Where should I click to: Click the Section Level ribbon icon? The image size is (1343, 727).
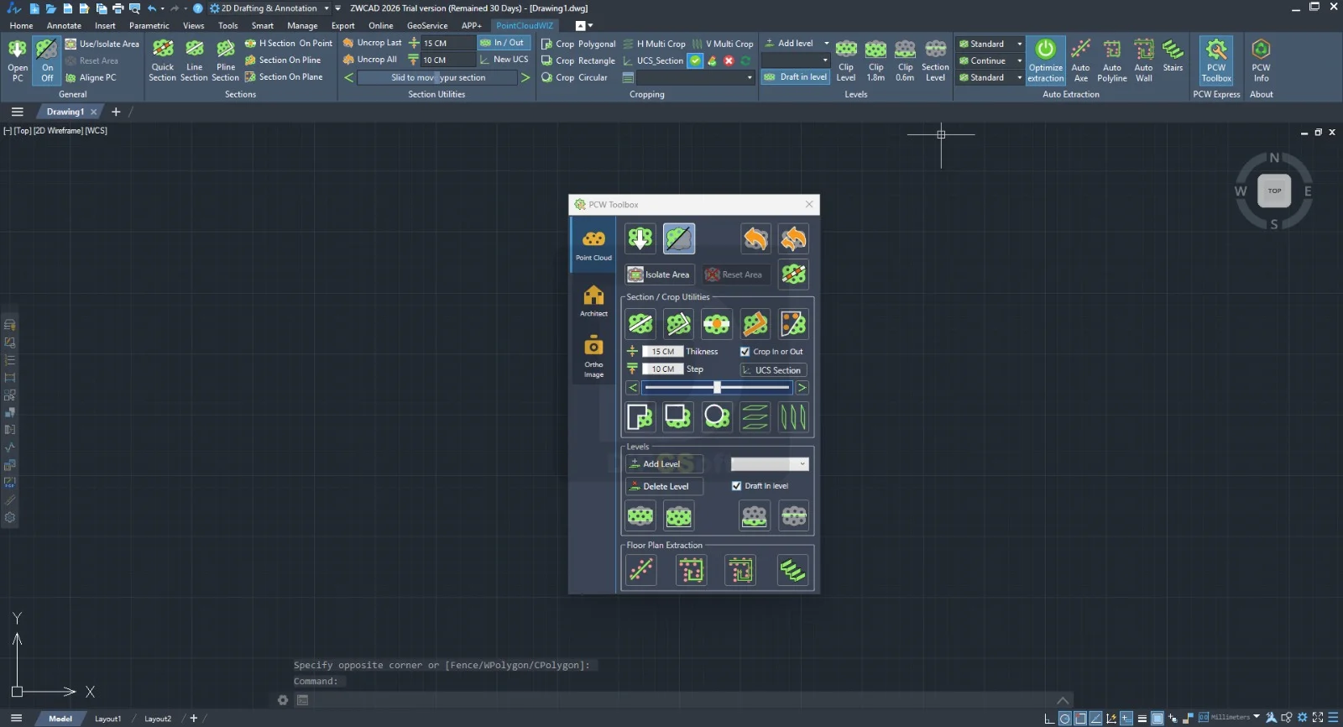coord(935,60)
